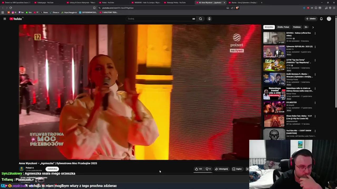Open Natembeya talks to chairs title link

pyautogui.click(x=299, y=90)
